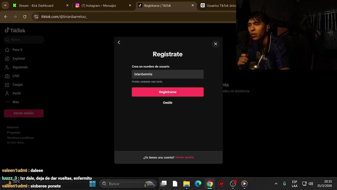Screen dimensions: 337x190
Task: Open the white document app in taskbar
Action: pos(175,184)
